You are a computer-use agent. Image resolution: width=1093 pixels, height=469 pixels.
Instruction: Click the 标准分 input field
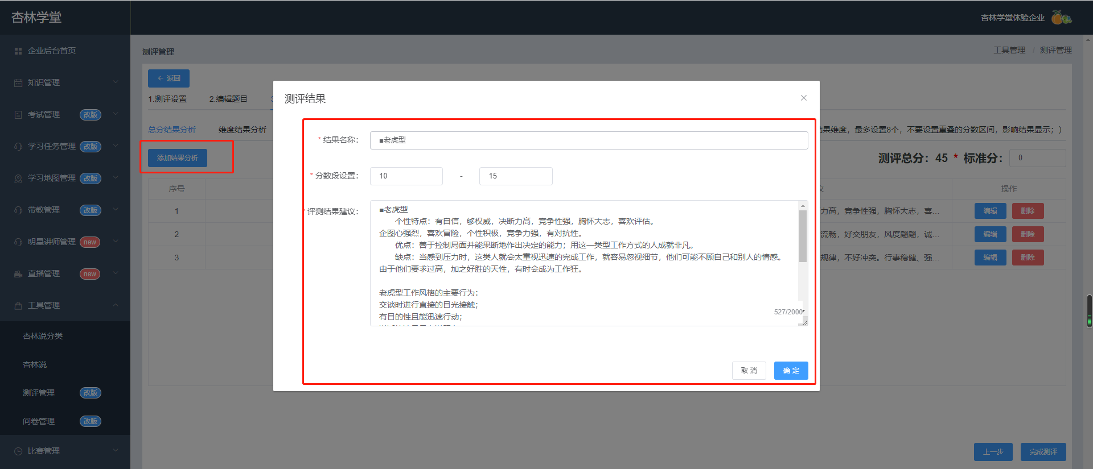click(x=1037, y=158)
